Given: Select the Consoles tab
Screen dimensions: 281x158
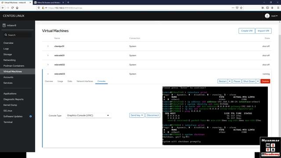Looking at the screenshot, I should (101, 81).
